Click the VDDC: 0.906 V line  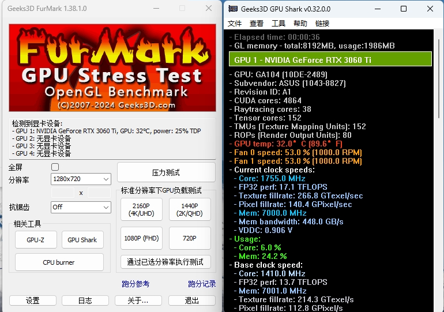click(x=263, y=230)
